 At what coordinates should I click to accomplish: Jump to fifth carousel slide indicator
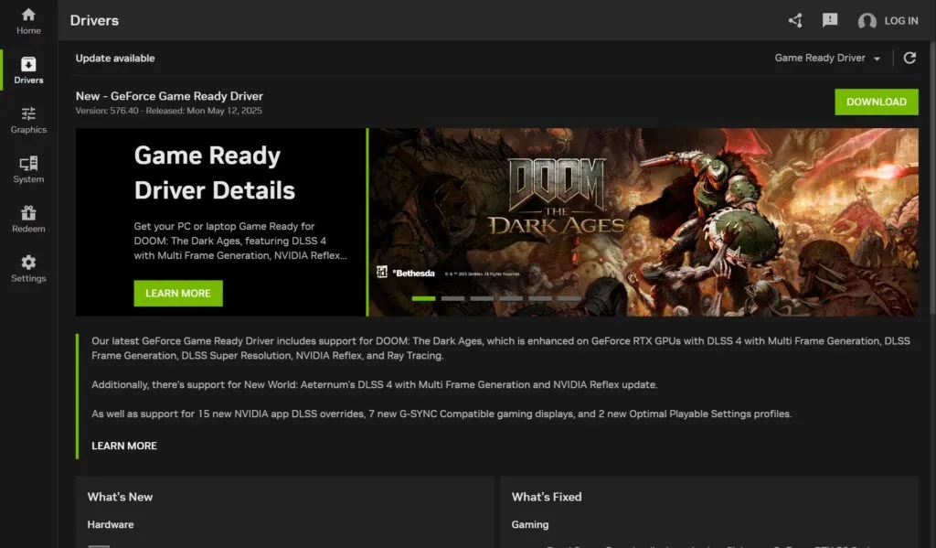(540, 298)
